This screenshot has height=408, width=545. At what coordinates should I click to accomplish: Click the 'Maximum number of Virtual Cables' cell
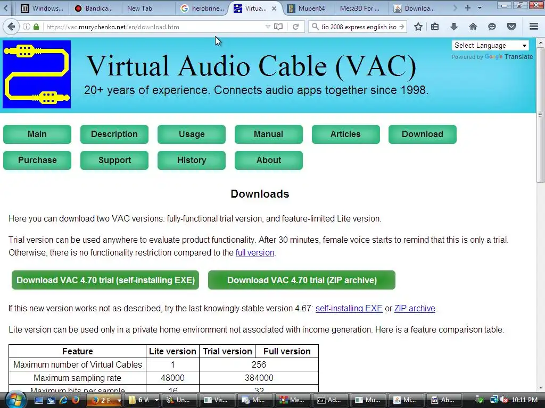[78, 364]
